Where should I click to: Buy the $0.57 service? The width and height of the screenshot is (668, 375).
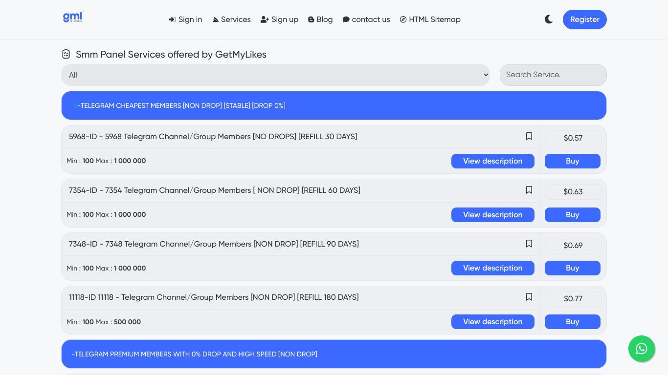tap(572, 161)
